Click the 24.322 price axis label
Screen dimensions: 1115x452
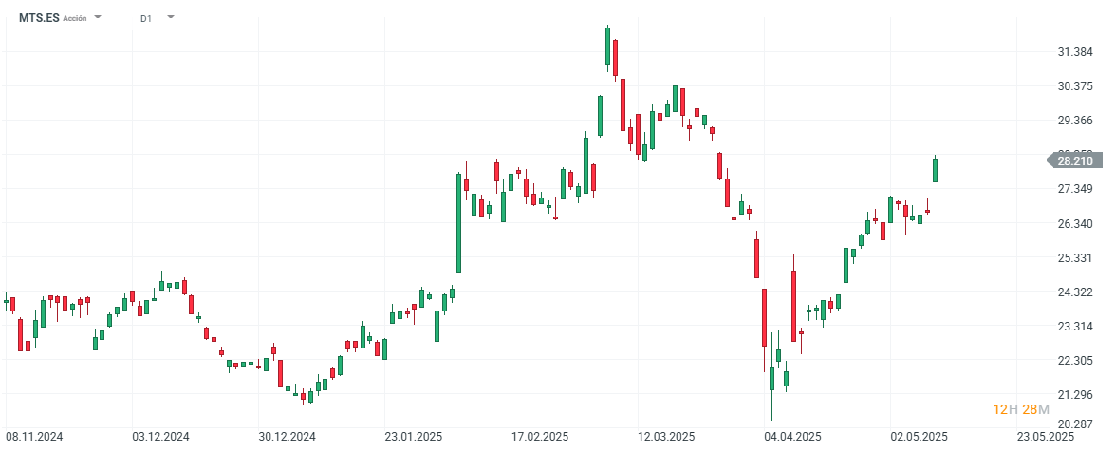coord(1074,292)
